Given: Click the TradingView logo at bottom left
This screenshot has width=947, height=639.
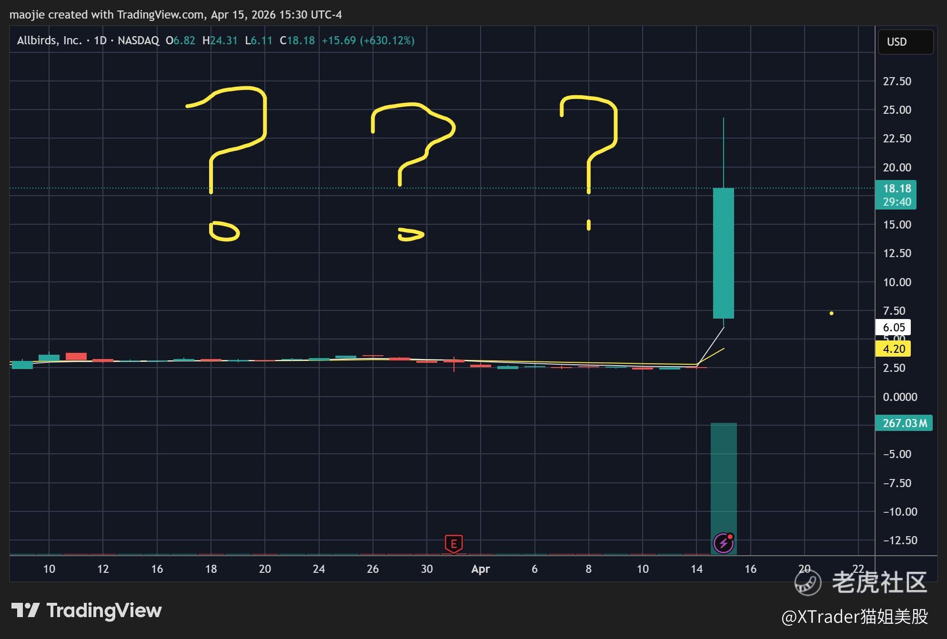Looking at the screenshot, I should click(87, 610).
